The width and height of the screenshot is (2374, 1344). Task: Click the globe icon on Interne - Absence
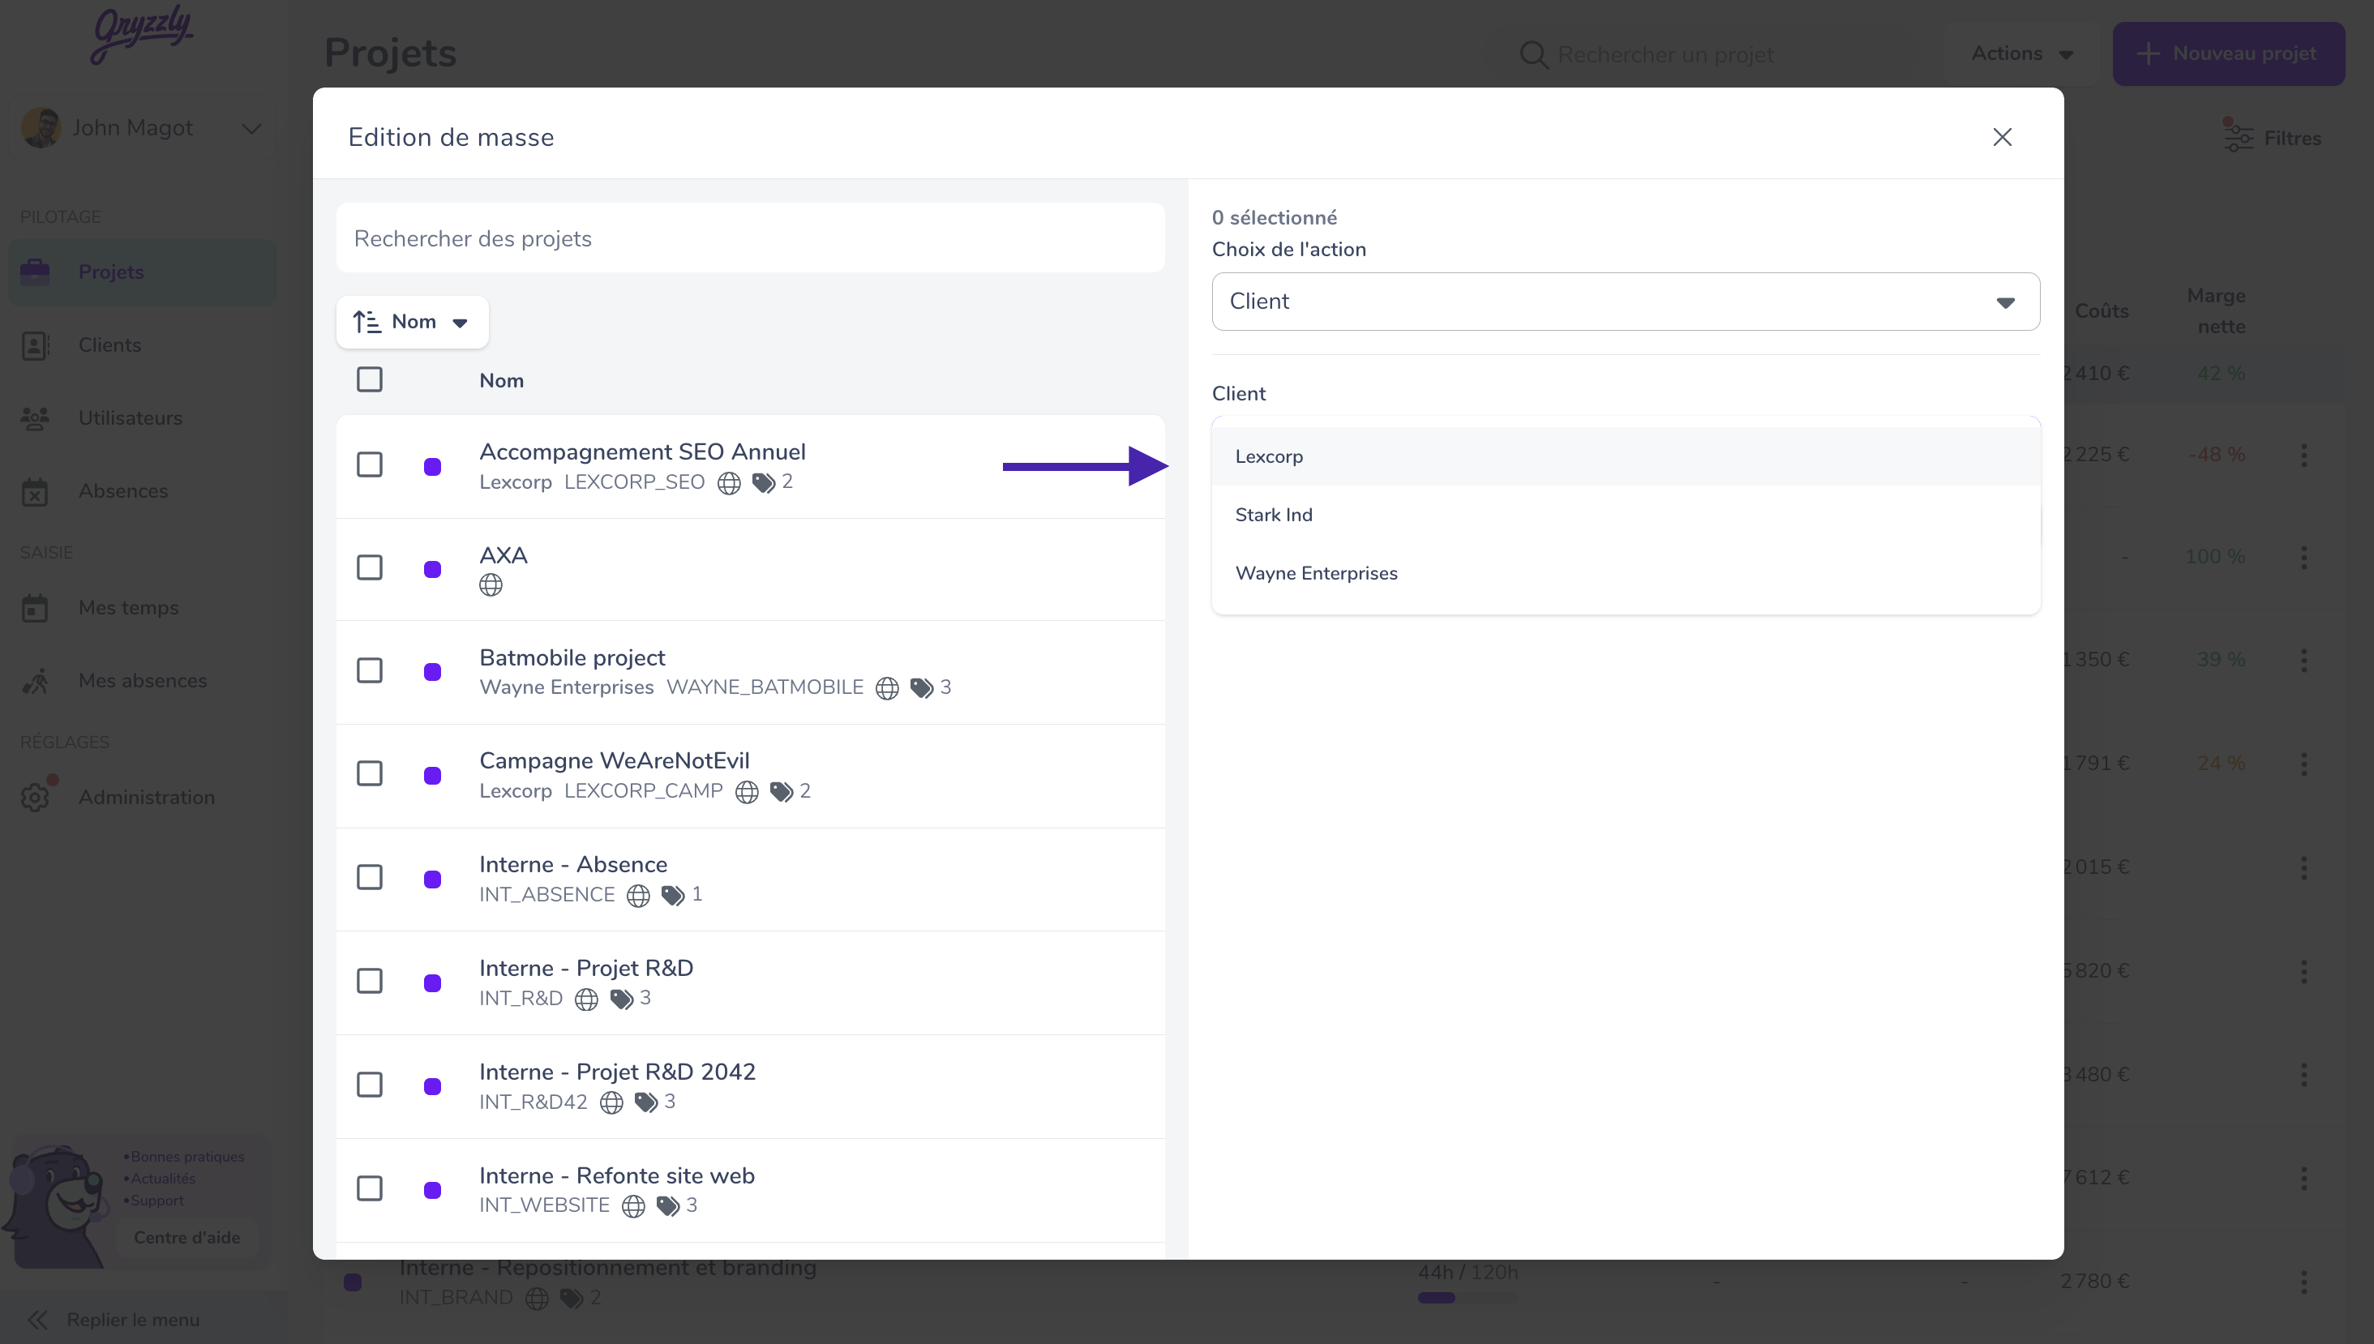pos(638,896)
